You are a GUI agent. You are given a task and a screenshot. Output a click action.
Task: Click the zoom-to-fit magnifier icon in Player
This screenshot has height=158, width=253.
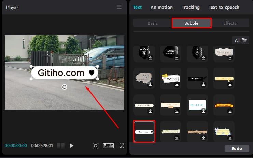pyautogui.click(x=96, y=146)
